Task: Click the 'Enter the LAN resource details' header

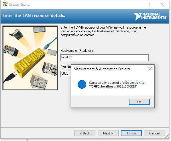Action: (34, 15)
